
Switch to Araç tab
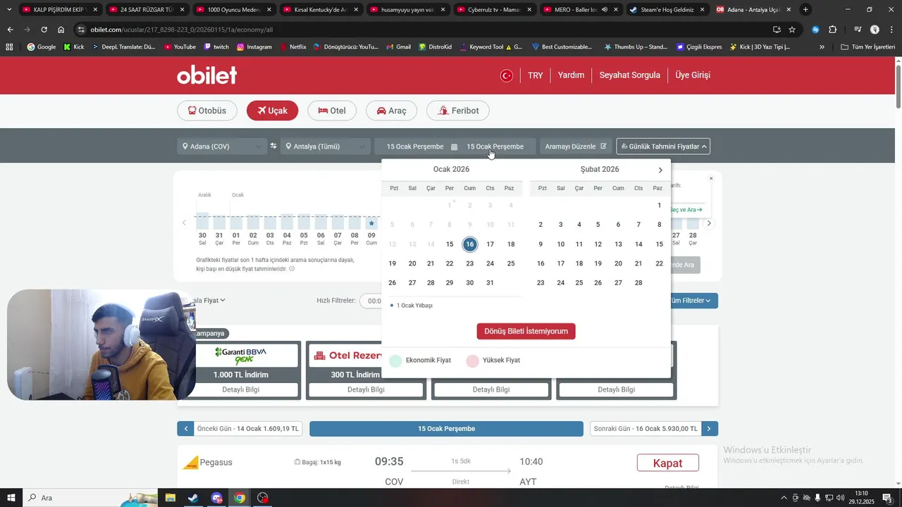coord(391,111)
